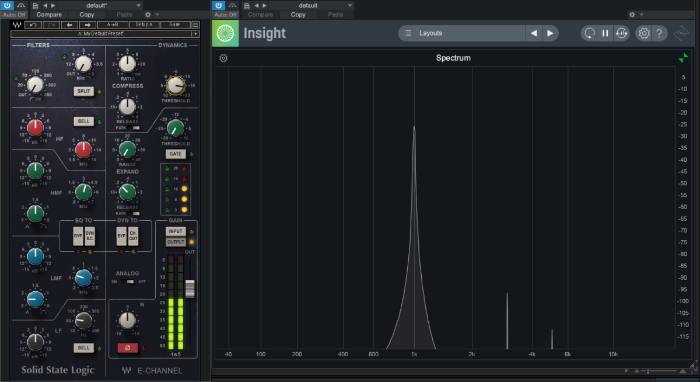
Task: Toggle DYN TO BYP button
Action: coord(121,236)
